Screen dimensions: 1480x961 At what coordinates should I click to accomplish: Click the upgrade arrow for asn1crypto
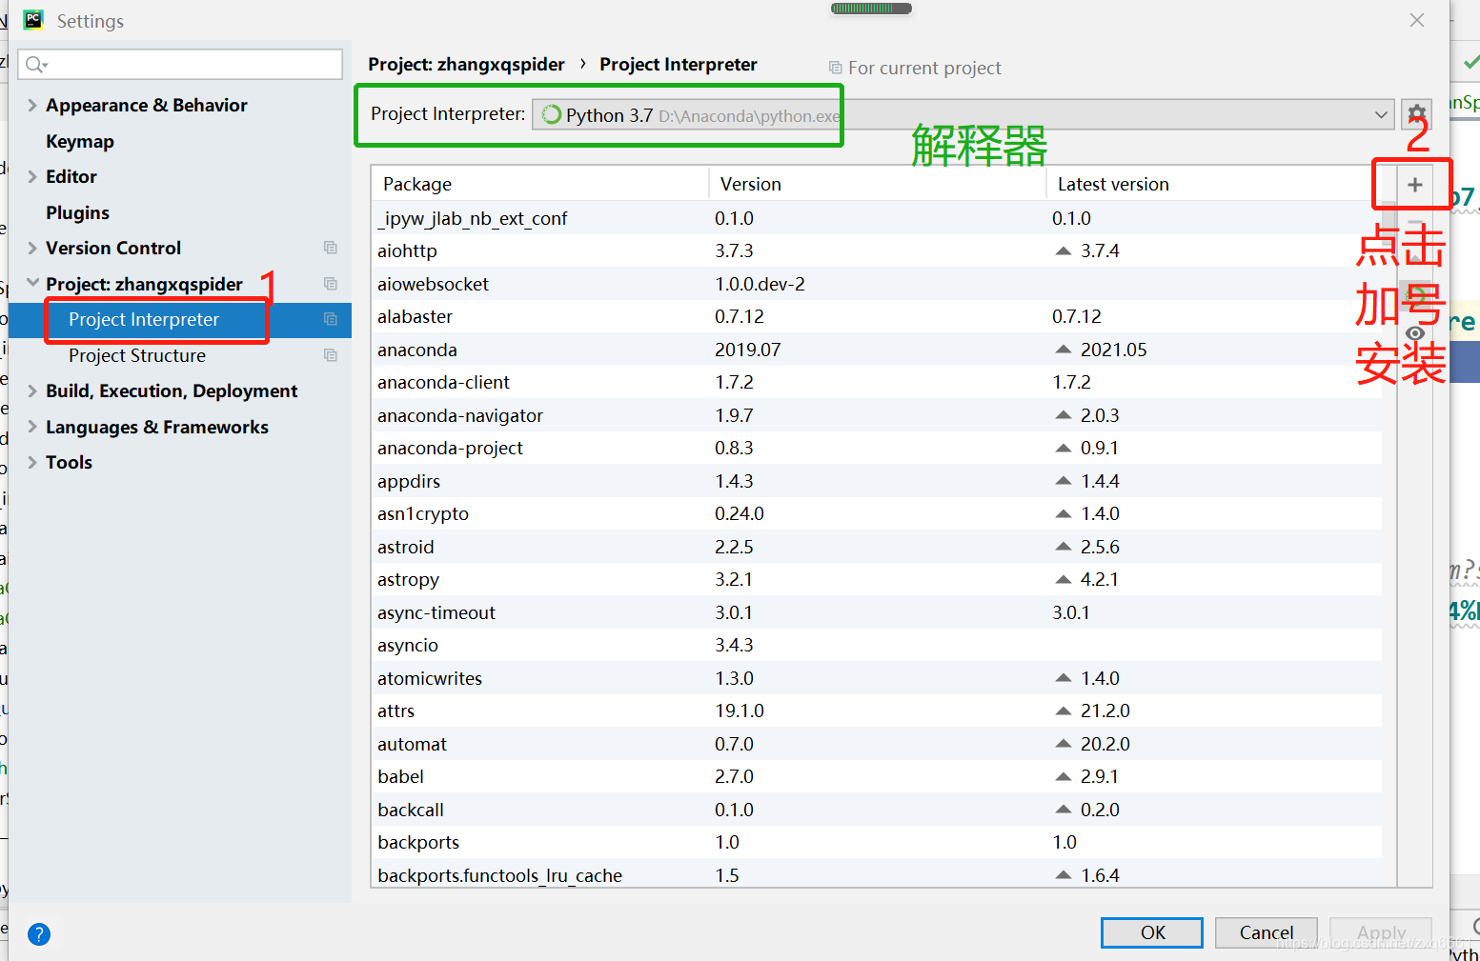click(x=1064, y=514)
